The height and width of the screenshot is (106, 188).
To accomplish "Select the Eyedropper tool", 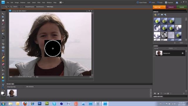I will 3,24.
